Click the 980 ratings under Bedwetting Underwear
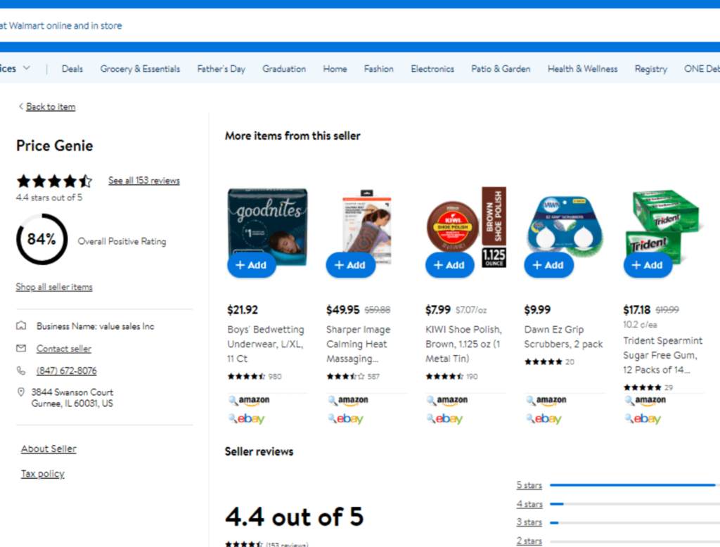Image resolution: width=720 pixels, height=547 pixels. 255,377
